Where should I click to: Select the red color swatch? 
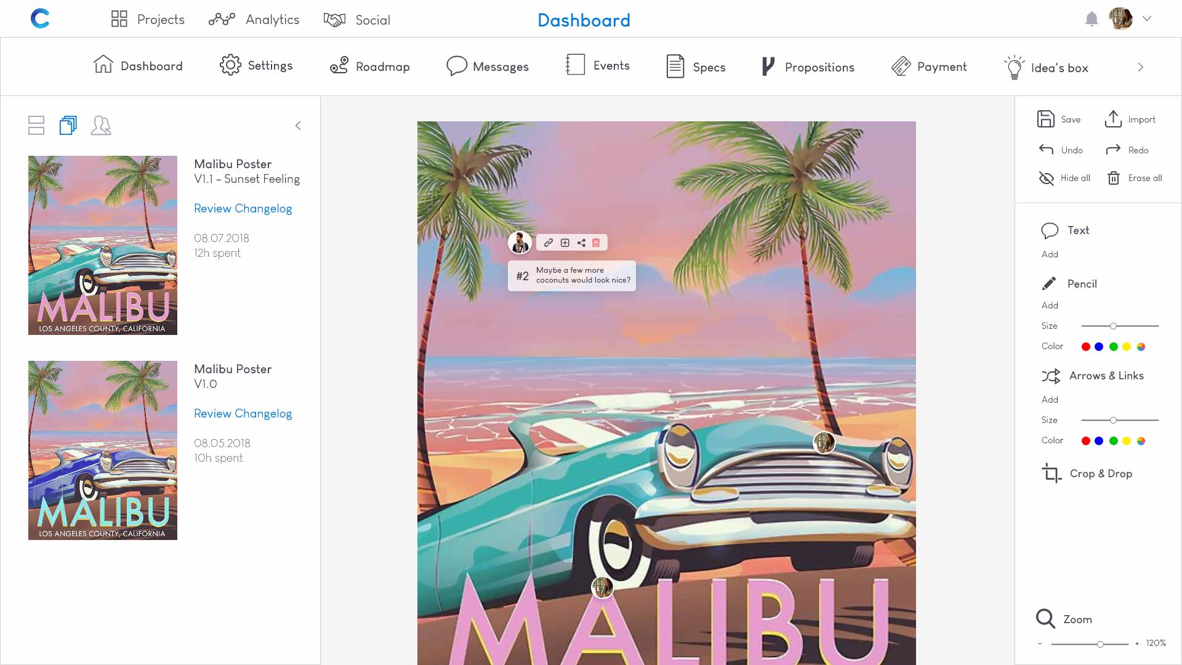pos(1086,347)
